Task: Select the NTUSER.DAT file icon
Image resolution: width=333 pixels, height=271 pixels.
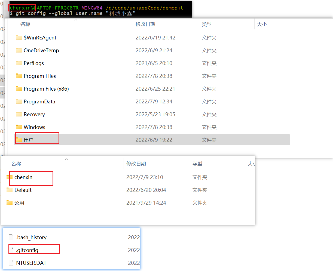Action: [11, 263]
